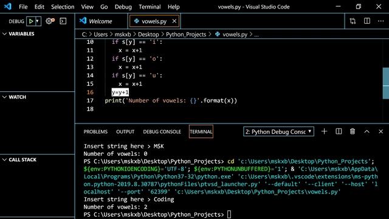The width and height of the screenshot is (389, 219).
Task: Open the Help menu
Action: [173, 7]
